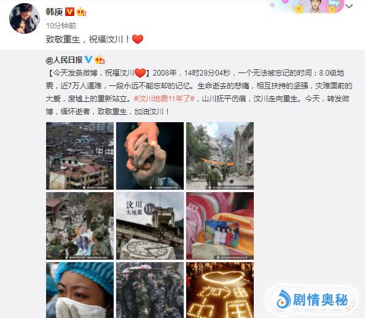365x318 pixels.
Task: Open the collapsed town ruins photo thumbnail
Action: pos(80,156)
